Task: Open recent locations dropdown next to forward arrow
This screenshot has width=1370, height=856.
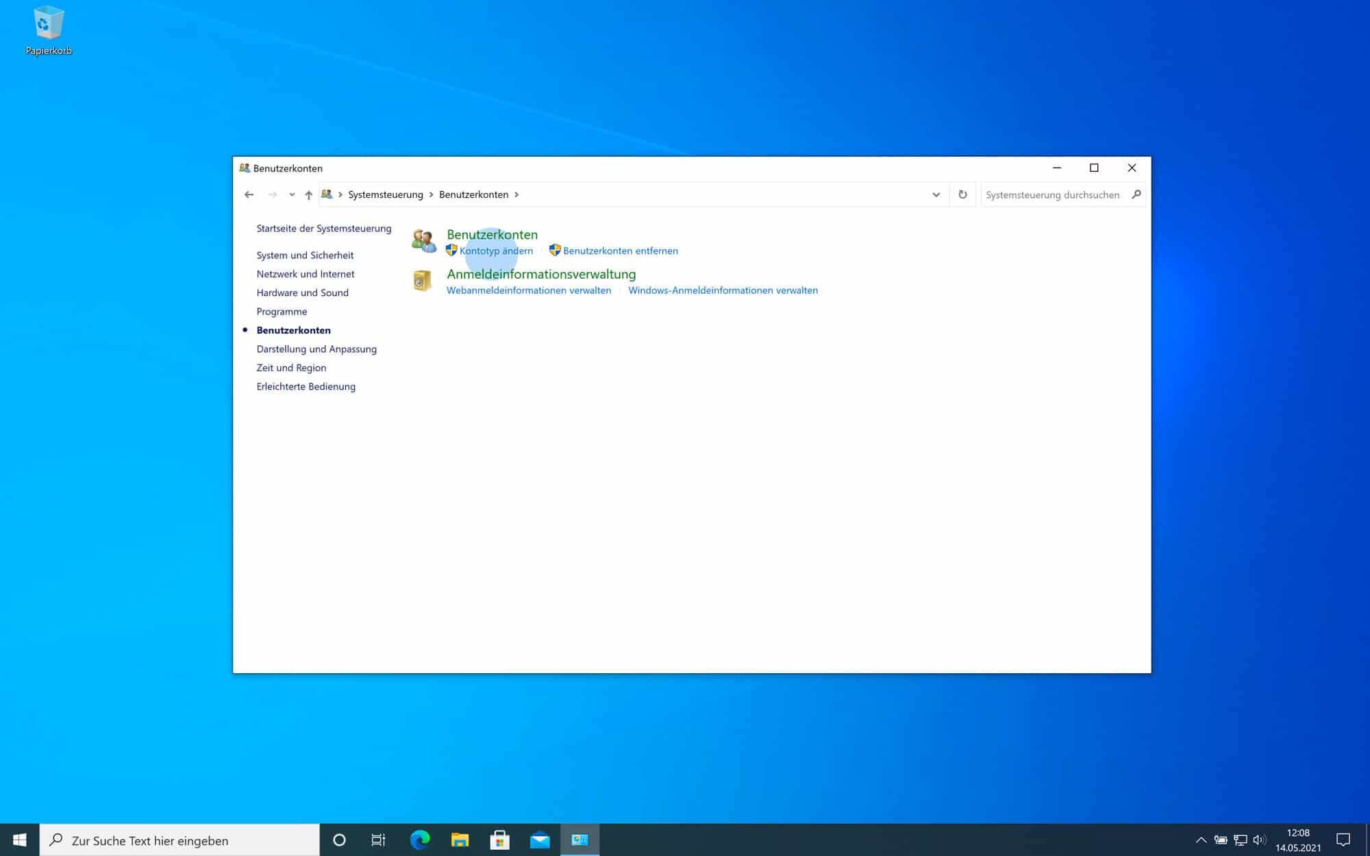Action: [292, 194]
